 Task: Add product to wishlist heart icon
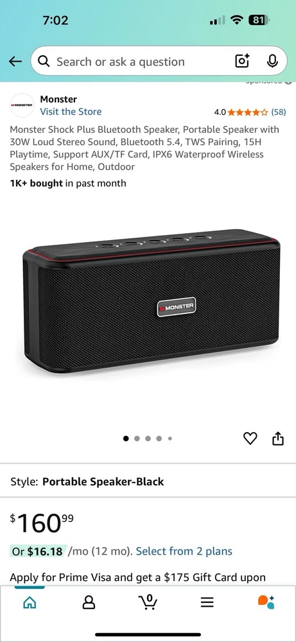(x=250, y=438)
